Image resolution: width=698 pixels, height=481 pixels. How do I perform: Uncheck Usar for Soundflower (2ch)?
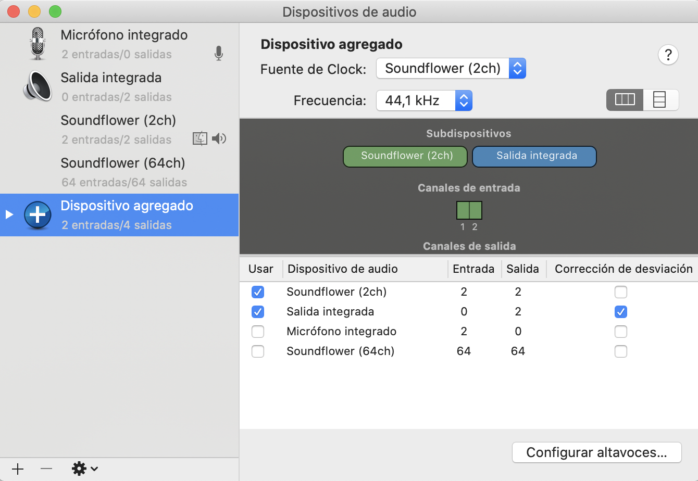tap(257, 292)
